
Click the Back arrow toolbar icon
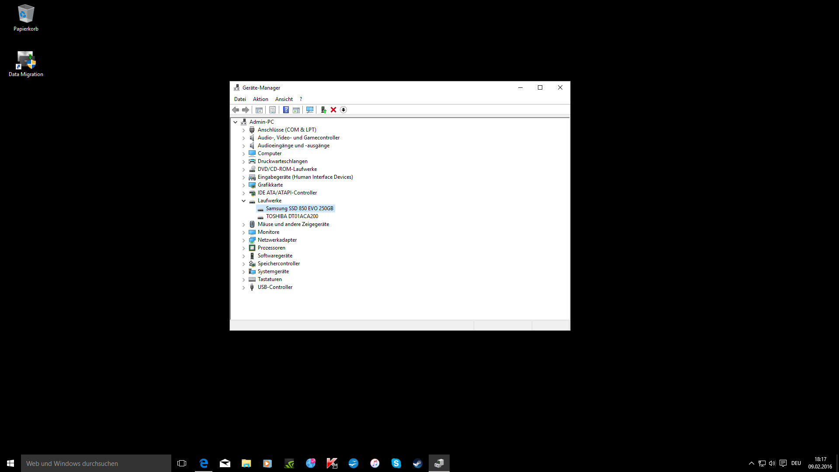click(x=236, y=110)
